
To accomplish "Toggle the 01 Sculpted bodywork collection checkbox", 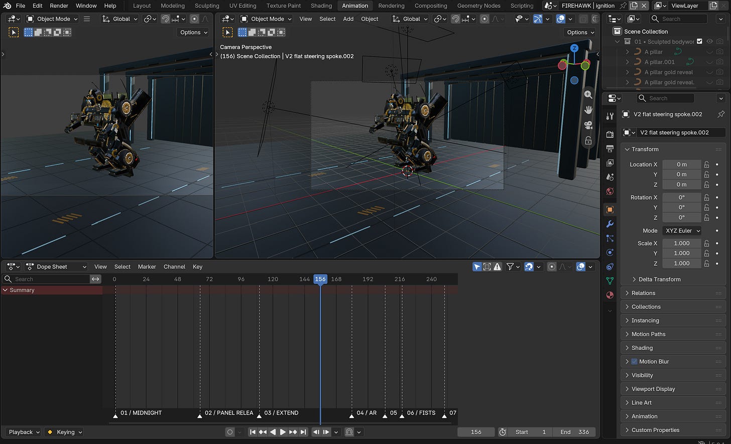I will (x=699, y=42).
